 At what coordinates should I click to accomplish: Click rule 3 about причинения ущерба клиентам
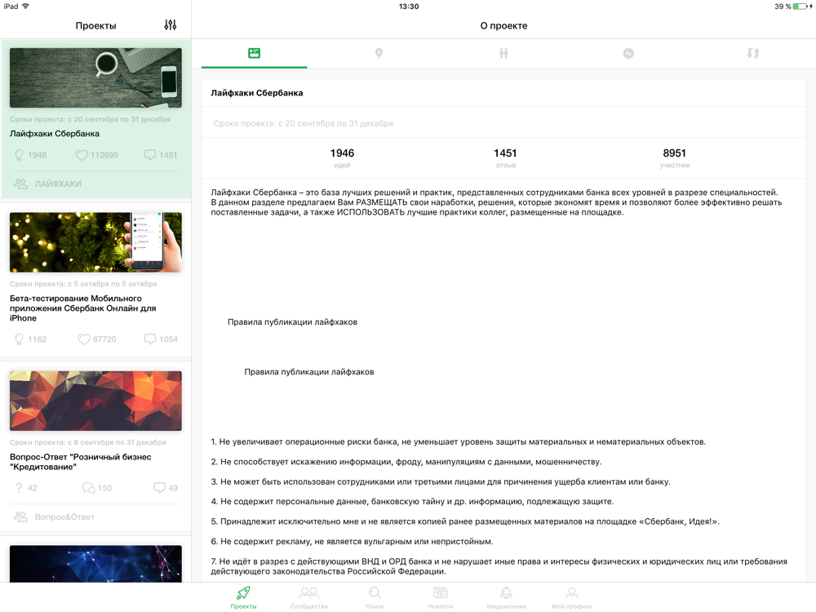(441, 482)
